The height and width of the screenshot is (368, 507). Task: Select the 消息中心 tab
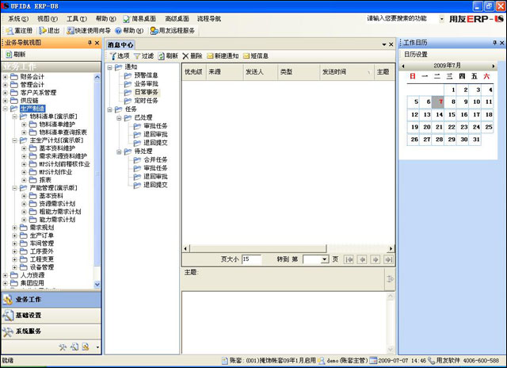[x=120, y=44]
